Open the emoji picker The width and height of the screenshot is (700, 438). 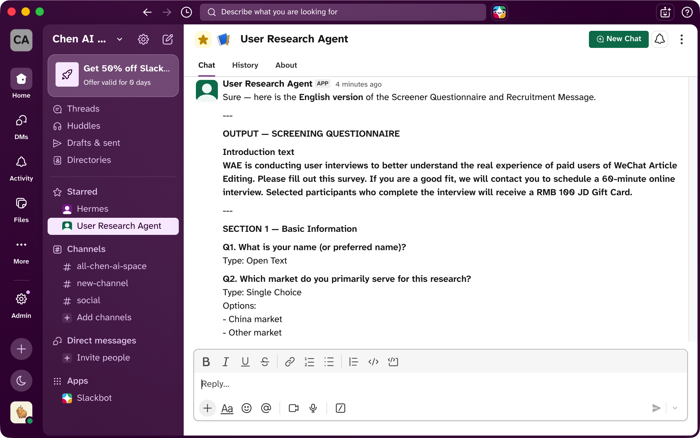click(x=247, y=408)
